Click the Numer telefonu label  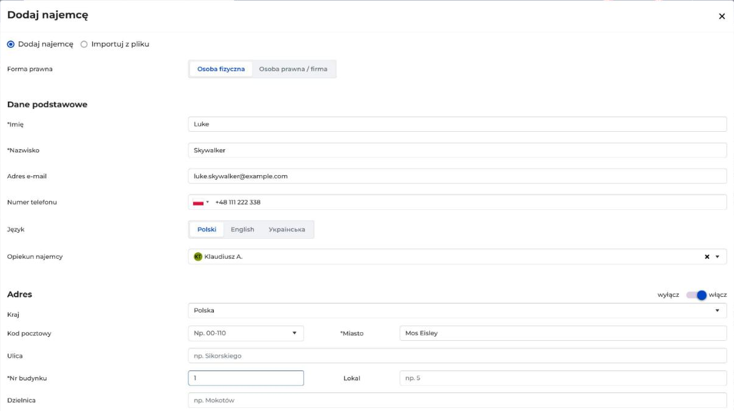tap(32, 202)
